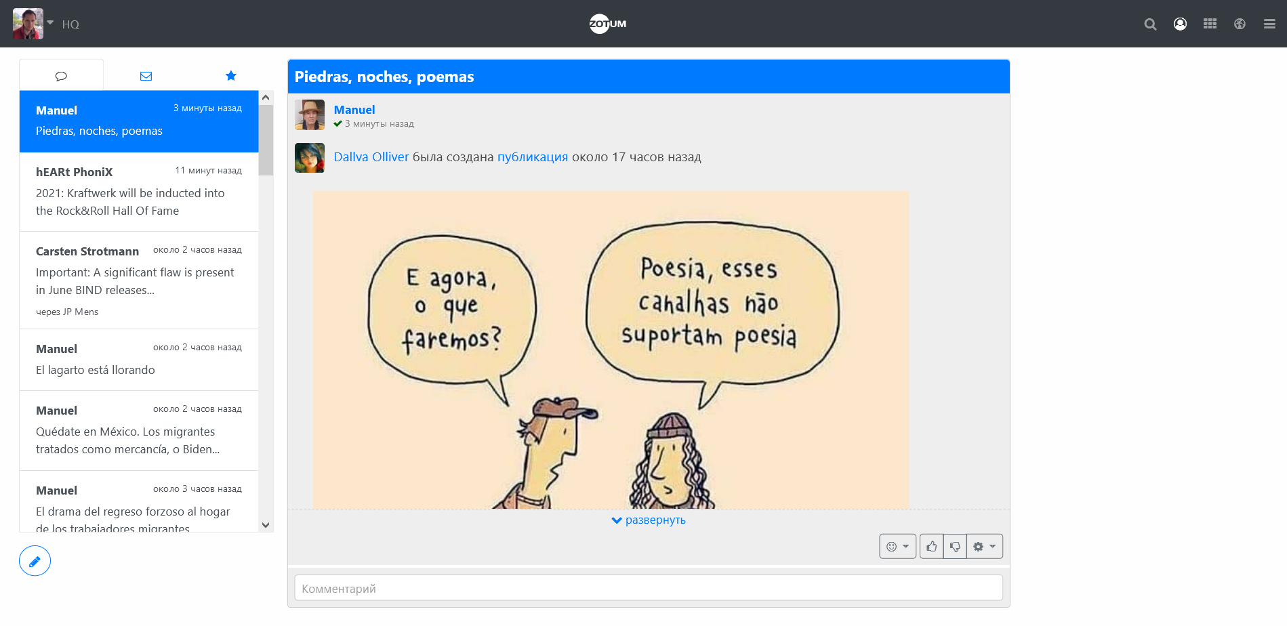This screenshot has height=626, width=1287.
Task: Open hEARt PhoniX Kraftwerk notification
Action: (x=139, y=192)
